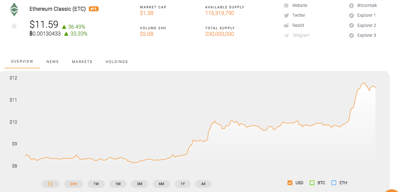Show the All time range
This screenshot has height=192, width=402.
pyautogui.click(x=203, y=184)
